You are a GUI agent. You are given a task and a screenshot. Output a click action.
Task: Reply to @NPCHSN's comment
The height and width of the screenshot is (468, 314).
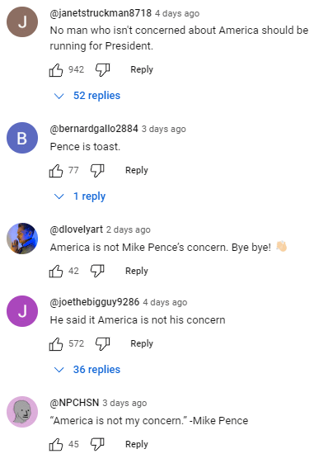tap(137, 444)
